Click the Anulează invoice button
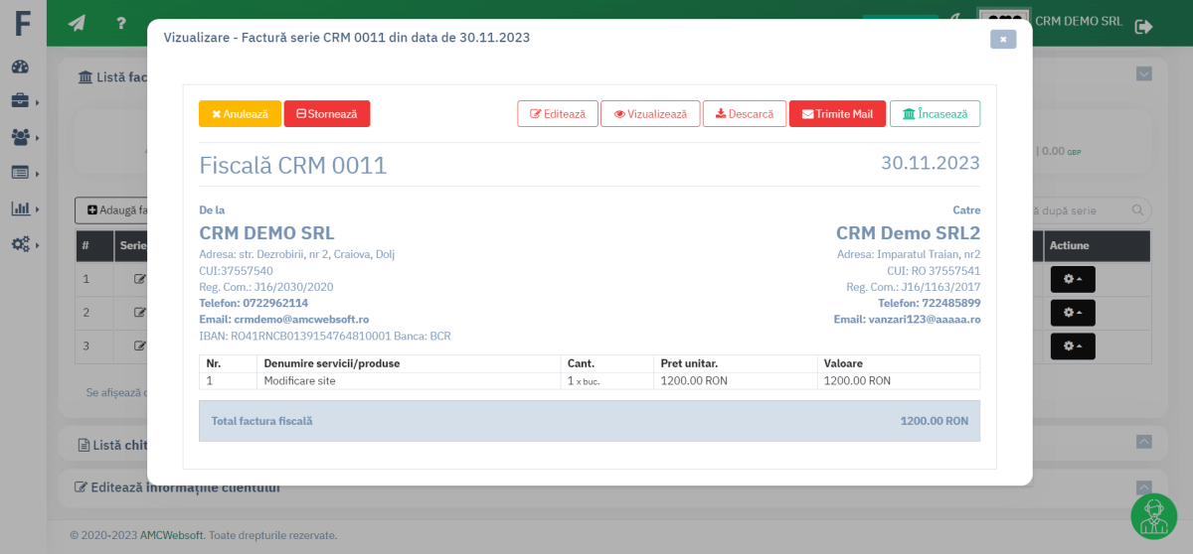 click(240, 114)
